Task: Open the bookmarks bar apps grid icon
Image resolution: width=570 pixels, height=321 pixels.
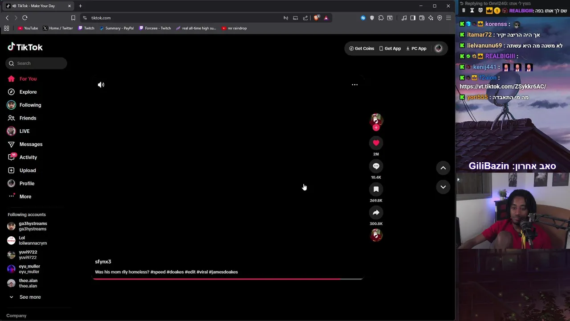Action: click(x=6, y=28)
